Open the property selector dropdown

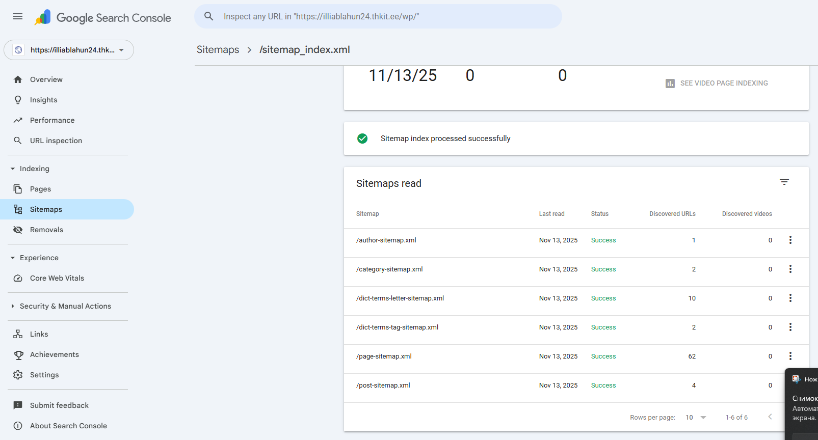[x=69, y=50]
